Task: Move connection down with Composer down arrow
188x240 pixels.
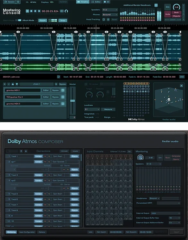Action: tap(26, 151)
